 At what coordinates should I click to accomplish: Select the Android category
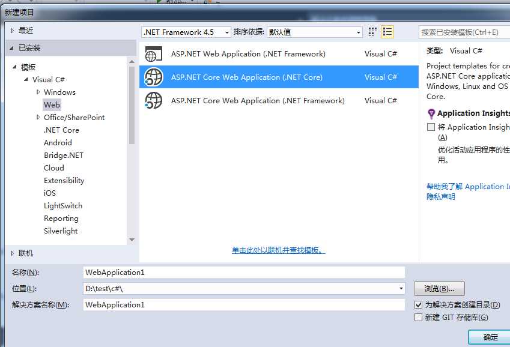click(x=58, y=142)
